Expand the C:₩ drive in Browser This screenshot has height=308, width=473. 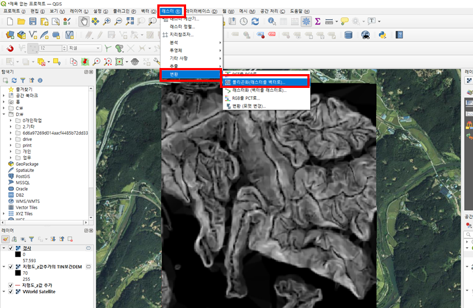[x=4, y=108]
